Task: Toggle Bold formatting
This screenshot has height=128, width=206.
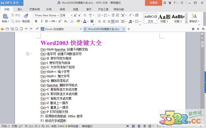Action: 36,21
